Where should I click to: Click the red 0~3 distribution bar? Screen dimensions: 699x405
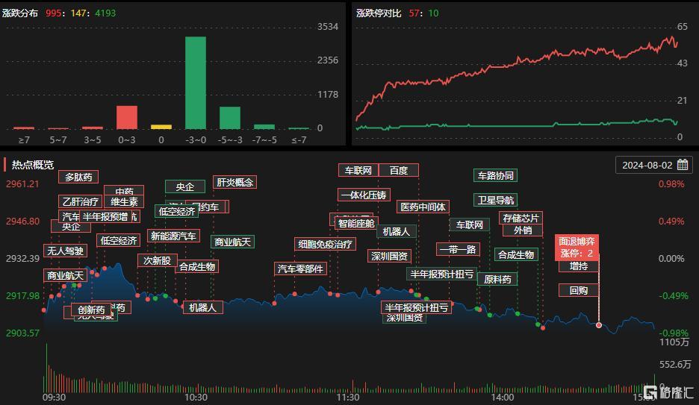[x=127, y=118]
